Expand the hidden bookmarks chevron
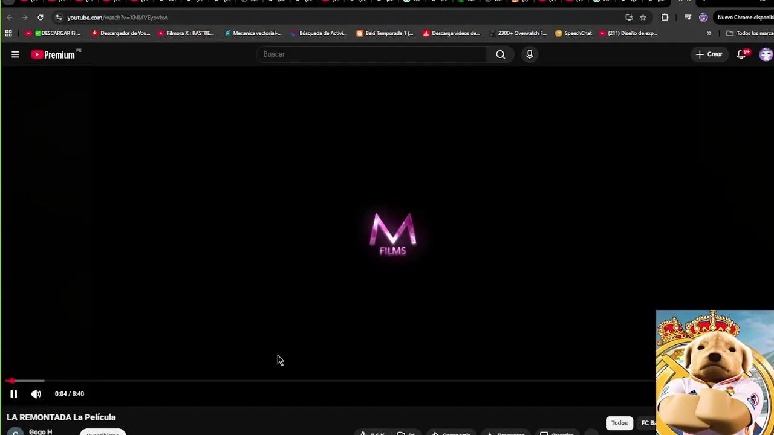774x435 pixels. (709, 33)
